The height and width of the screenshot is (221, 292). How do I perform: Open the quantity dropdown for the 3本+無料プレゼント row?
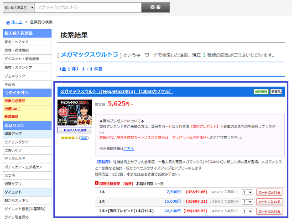(x=247, y=211)
